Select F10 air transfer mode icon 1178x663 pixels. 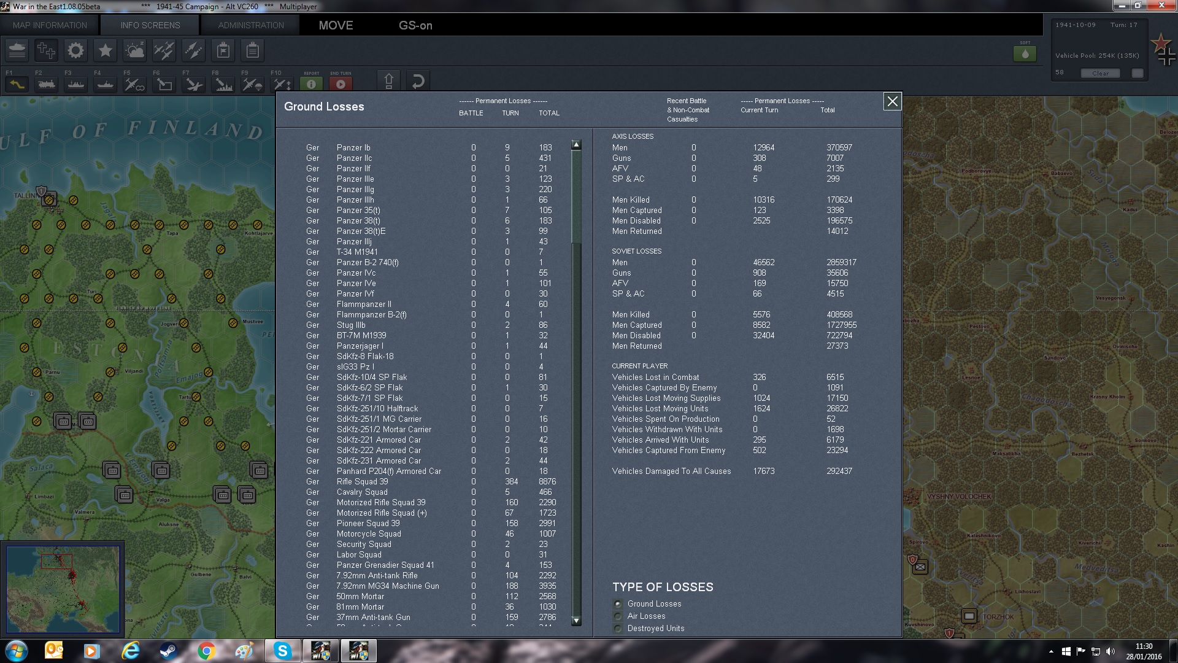click(x=282, y=84)
